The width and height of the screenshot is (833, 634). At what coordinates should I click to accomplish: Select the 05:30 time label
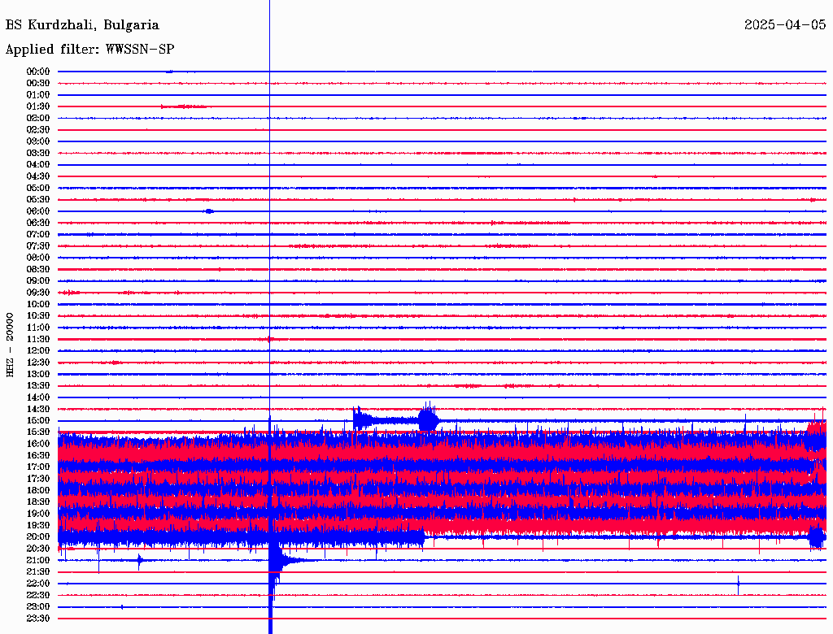[x=38, y=200]
